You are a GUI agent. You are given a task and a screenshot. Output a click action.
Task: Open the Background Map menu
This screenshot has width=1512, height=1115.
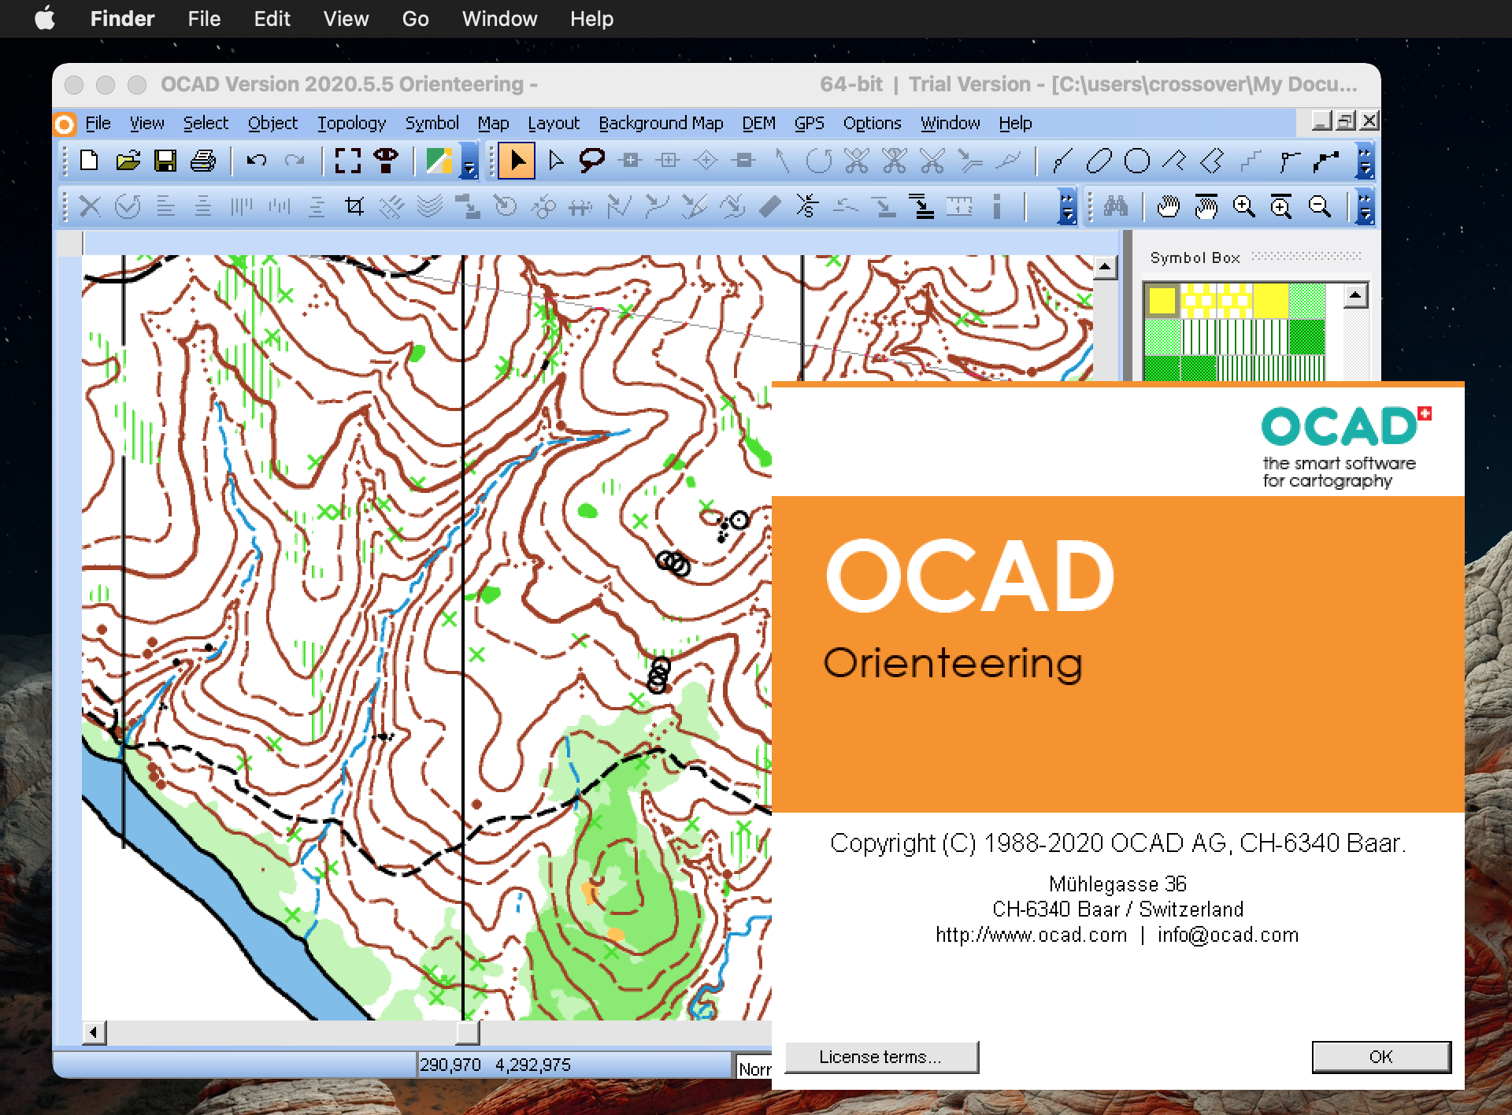pos(661,123)
